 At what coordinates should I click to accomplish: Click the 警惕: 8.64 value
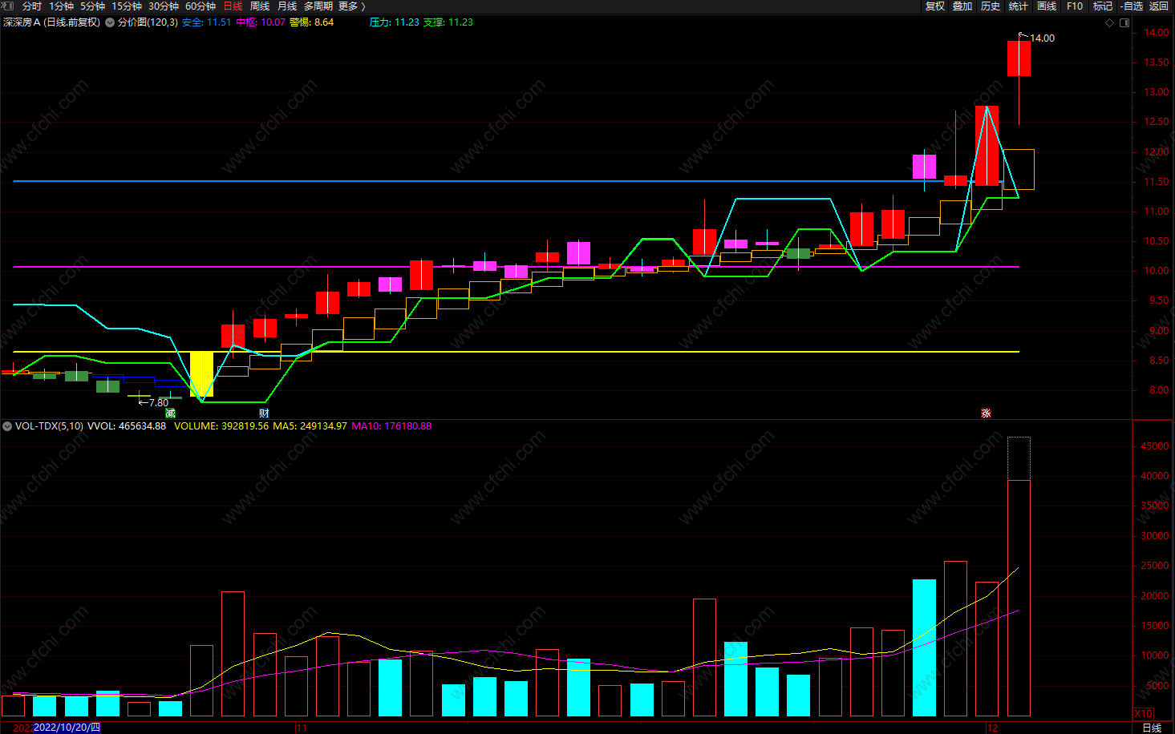(312, 22)
